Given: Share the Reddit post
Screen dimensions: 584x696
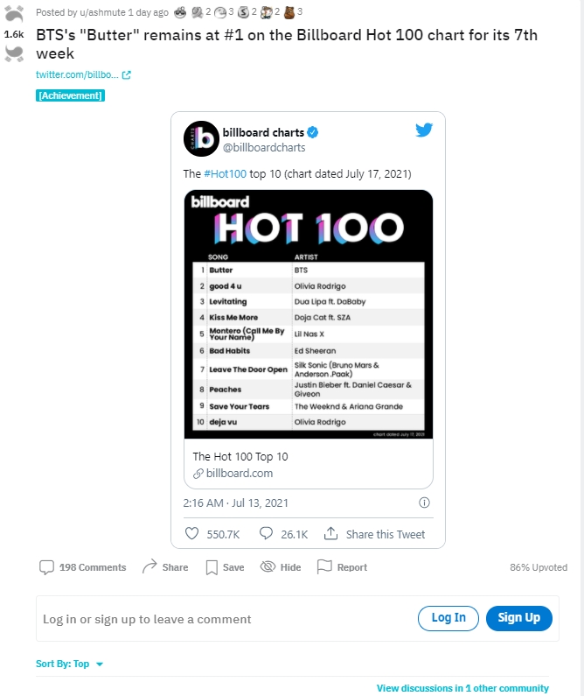Looking at the screenshot, I should pyautogui.click(x=165, y=567).
